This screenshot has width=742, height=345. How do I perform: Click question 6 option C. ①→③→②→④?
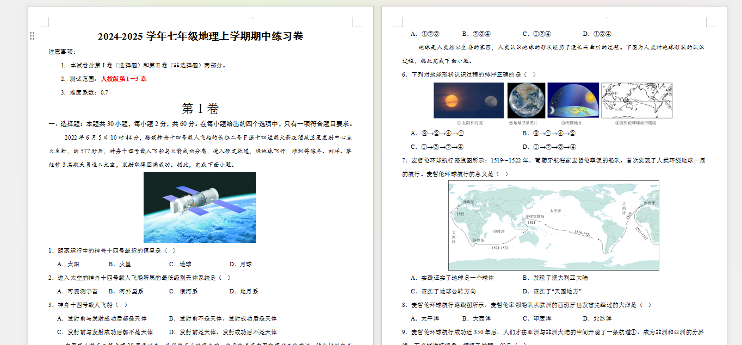437,147
